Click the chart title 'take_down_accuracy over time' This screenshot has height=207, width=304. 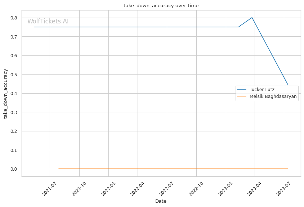tap(161, 6)
